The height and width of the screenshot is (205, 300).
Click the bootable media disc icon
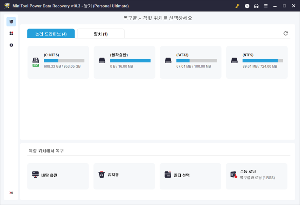point(247,6)
